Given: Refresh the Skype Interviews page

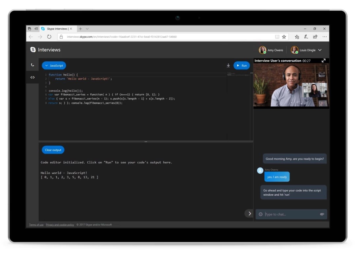Looking at the screenshot, I should coord(49,37).
